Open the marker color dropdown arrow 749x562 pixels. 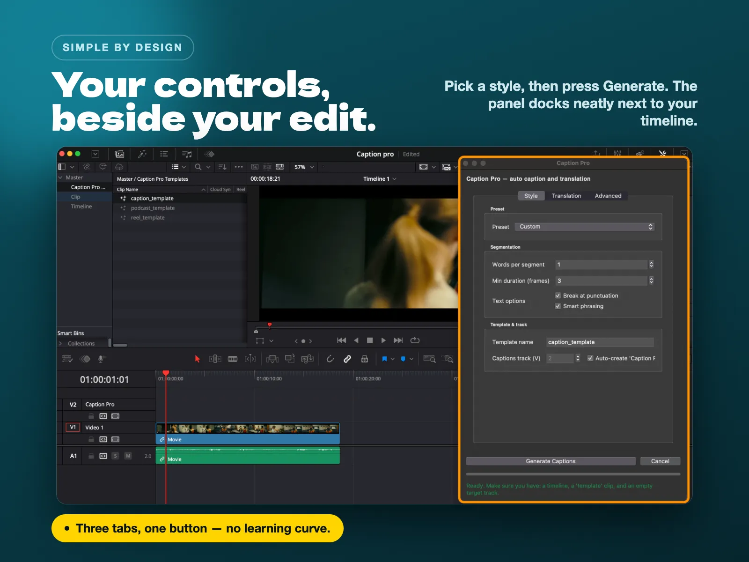[x=411, y=359]
